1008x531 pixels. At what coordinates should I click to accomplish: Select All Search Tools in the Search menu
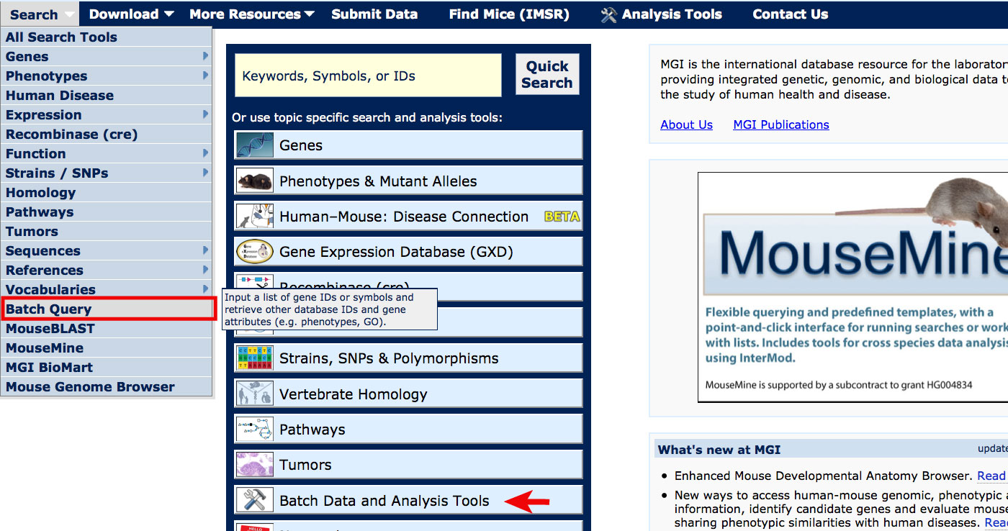point(107,37)
